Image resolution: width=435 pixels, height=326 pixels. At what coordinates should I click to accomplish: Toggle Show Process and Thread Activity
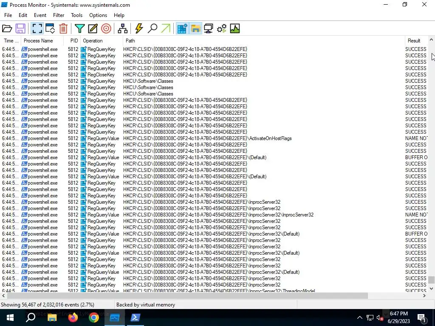222,28
